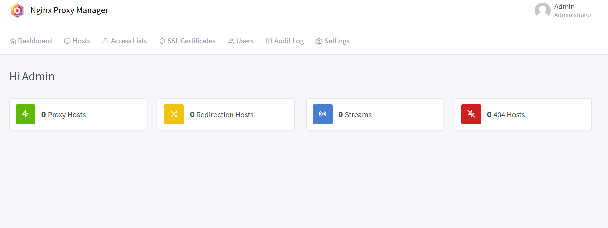This screenshot has width=608, height=228.
Task: Open the Admin Administrator account dropdown
Action: (563, 11)
